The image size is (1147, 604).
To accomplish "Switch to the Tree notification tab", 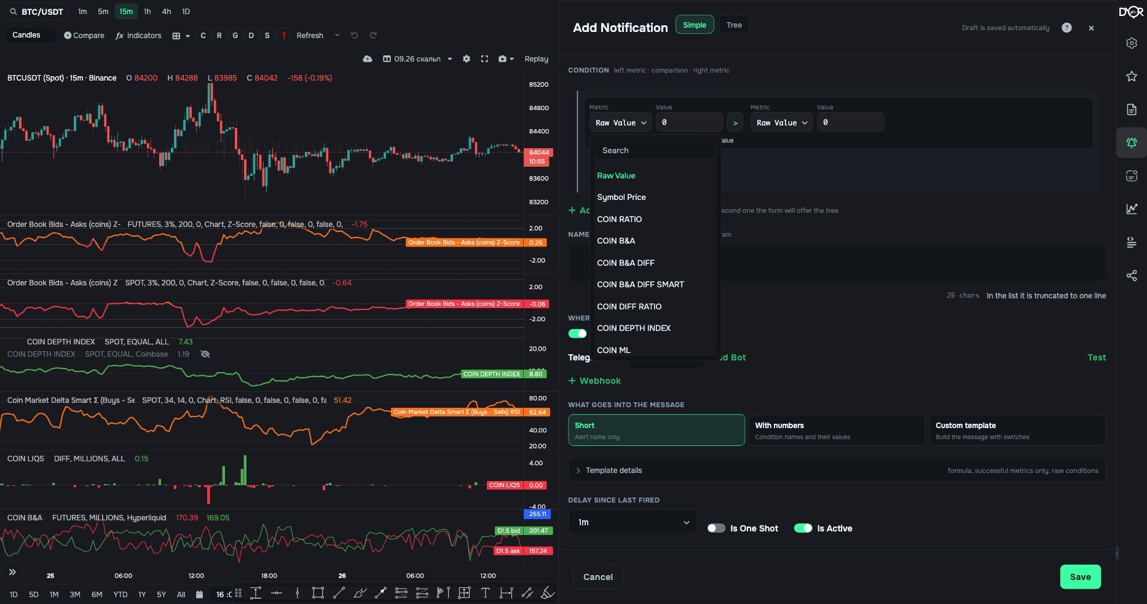I will coord(734,25).
